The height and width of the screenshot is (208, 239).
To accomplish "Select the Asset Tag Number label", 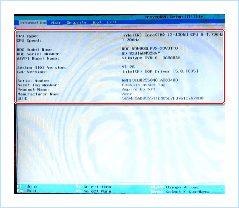I will point(38,85).
